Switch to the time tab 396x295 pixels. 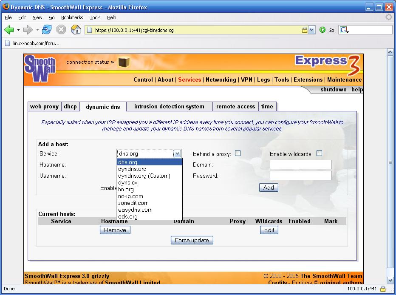click(267, 106)
